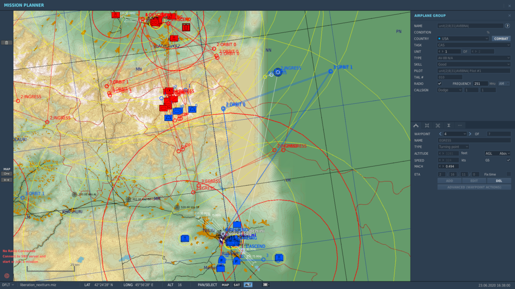Select the blue unit icon near Marneuli
515x289 pixels.
[x=221, y=268]
